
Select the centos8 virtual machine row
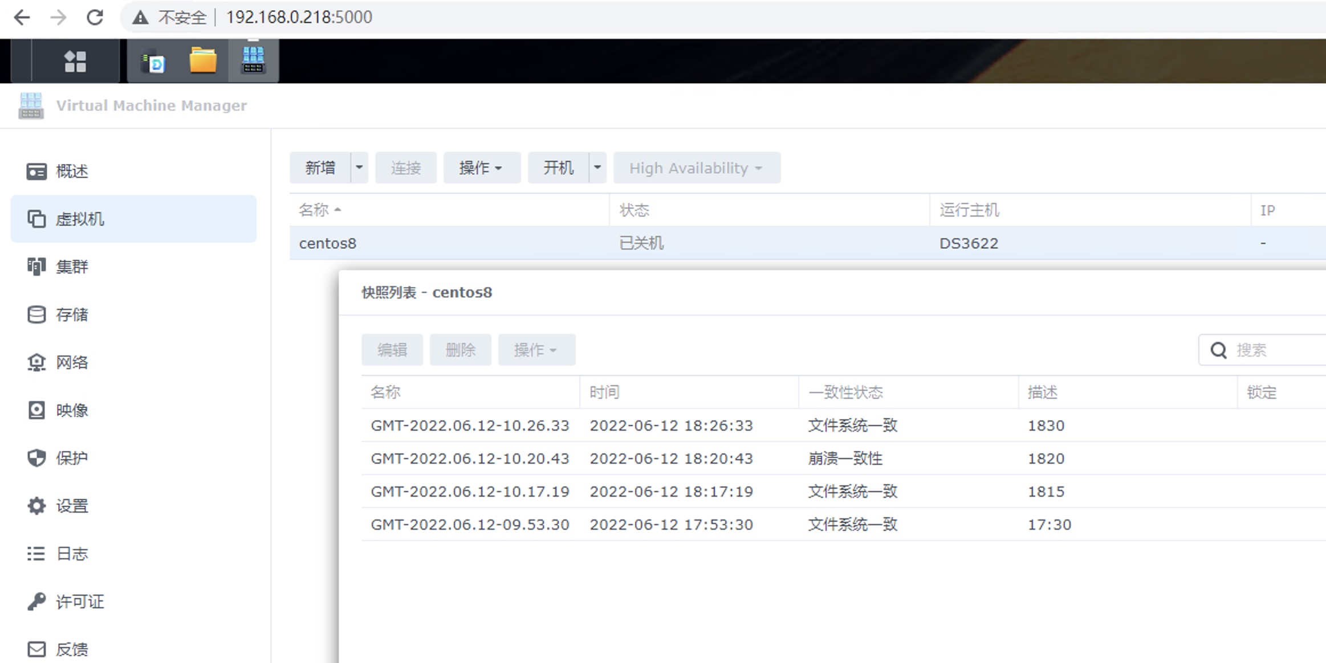tap(808, 243)
